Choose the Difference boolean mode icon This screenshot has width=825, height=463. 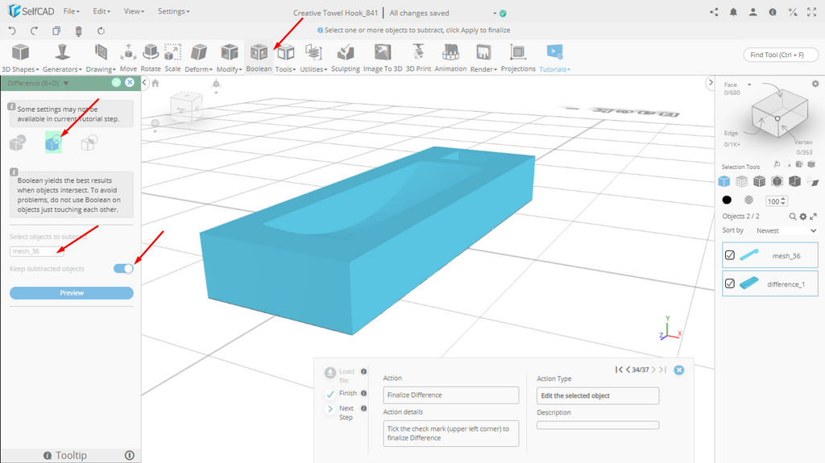[53, 143]
